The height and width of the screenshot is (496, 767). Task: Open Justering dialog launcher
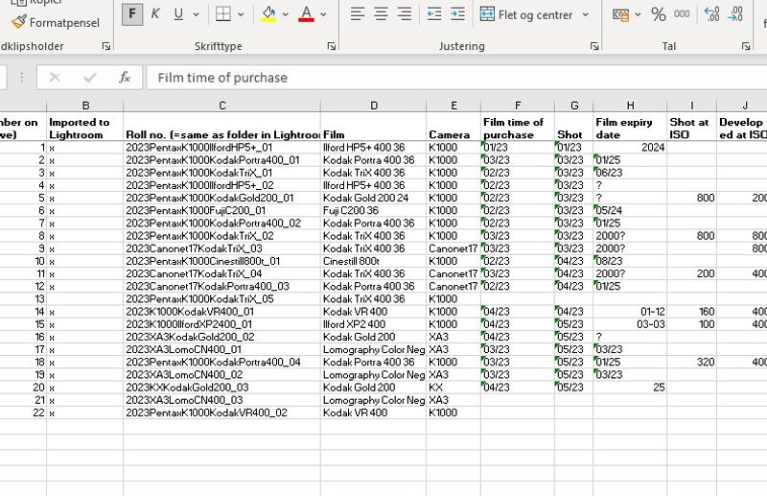point(594,46)
